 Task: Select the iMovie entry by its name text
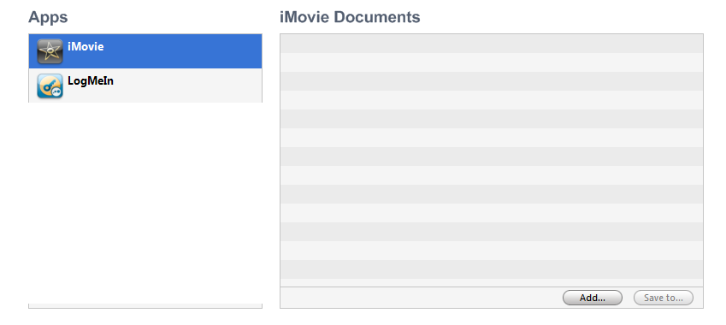(86, 46)
